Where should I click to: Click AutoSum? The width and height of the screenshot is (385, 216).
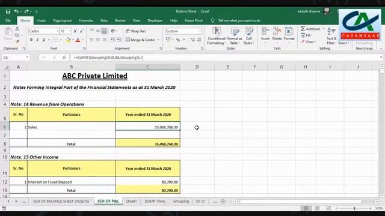coord(311,29)
